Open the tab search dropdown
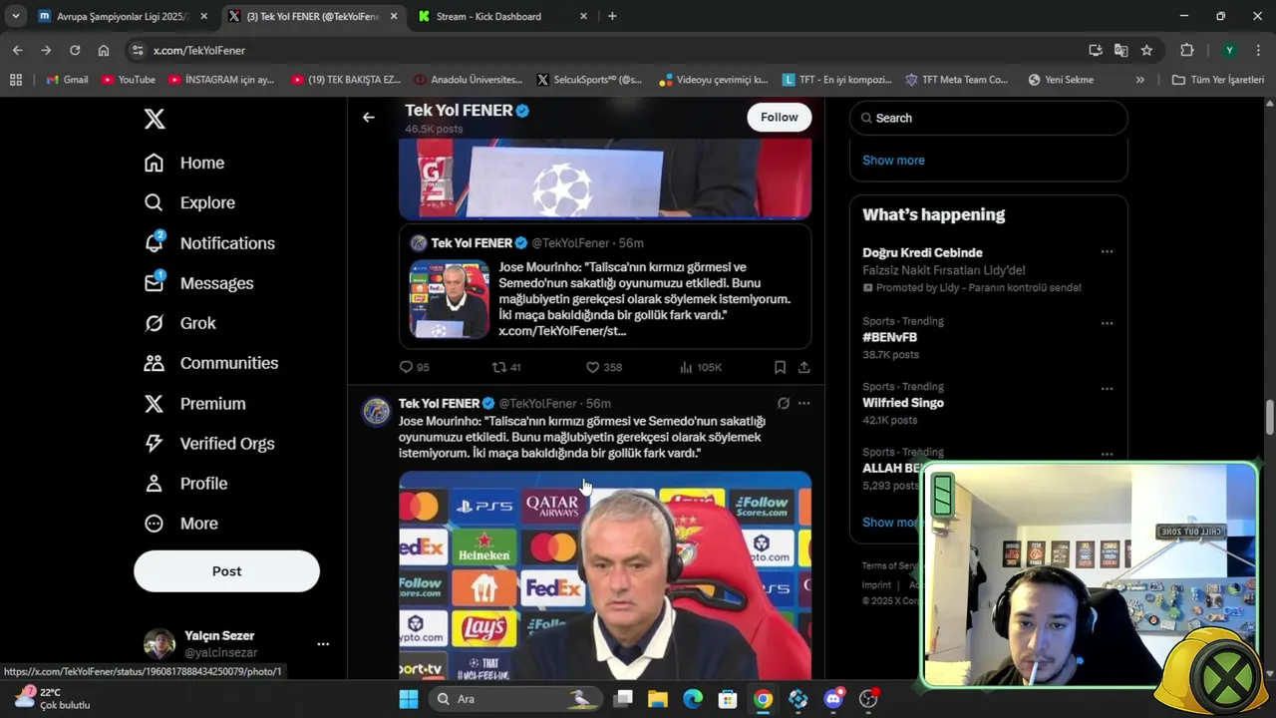This screenshot has height=718, width=1276. (16, 16)
